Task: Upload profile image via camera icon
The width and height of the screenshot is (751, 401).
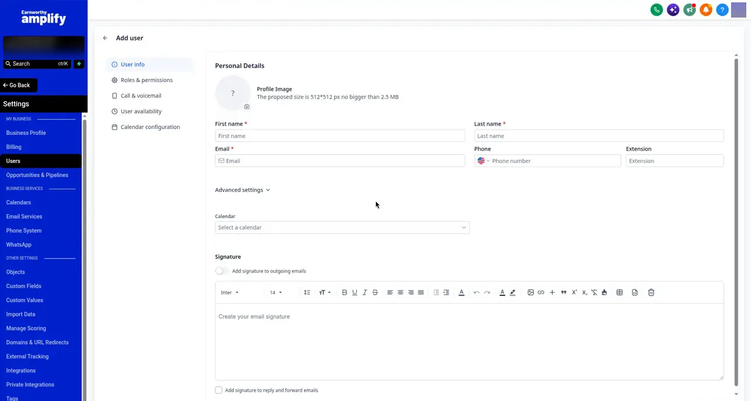Action: [246, 107]
